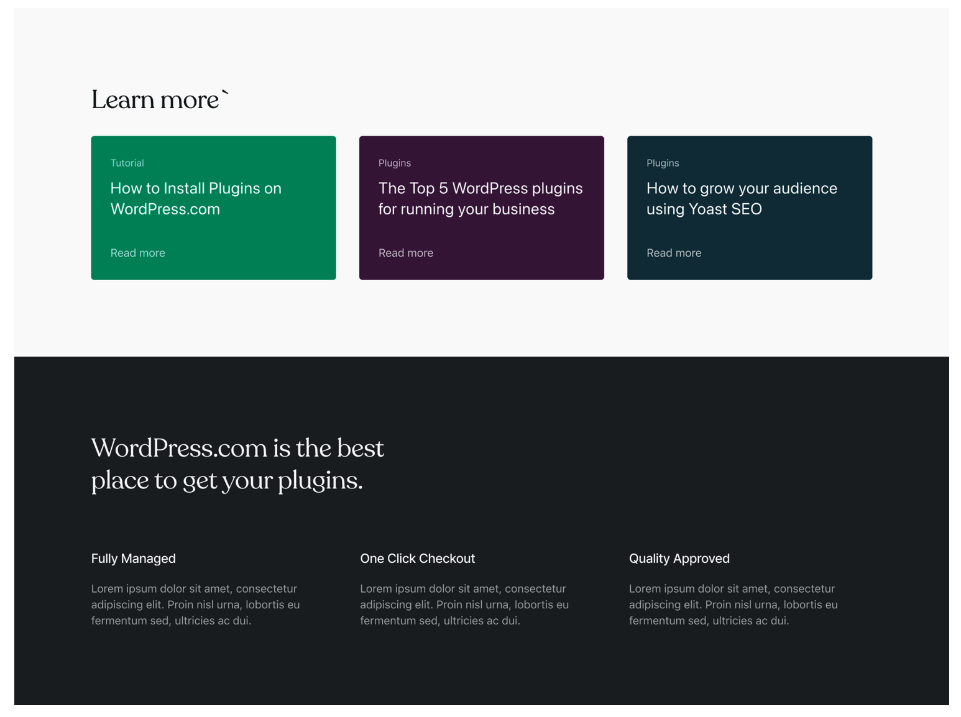Click the 'Learn more' heading
Image resolution: width=961 pixels, height=717 pixels.
pos(160,99)
